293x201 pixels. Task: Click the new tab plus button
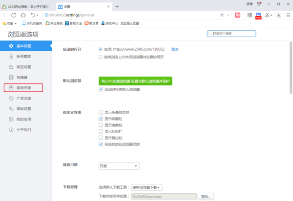point(117,6)
